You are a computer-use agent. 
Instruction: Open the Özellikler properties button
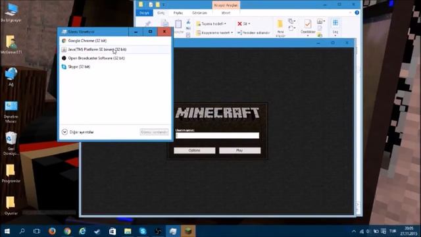308,27
